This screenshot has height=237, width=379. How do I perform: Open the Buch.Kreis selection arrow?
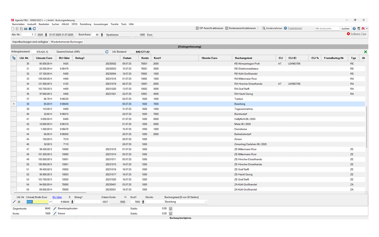click(x=102, y=35)
